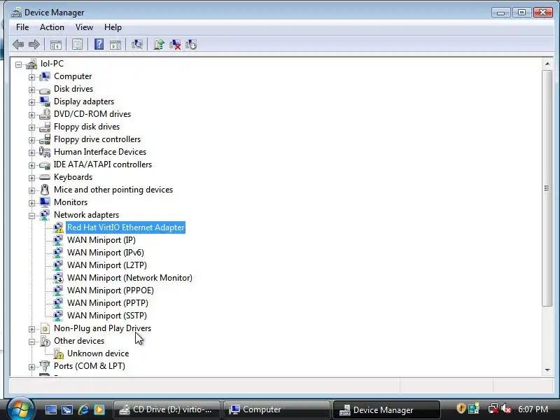Select the Human Interface Devices icon
560x420 pixels.
click(45, 152)
